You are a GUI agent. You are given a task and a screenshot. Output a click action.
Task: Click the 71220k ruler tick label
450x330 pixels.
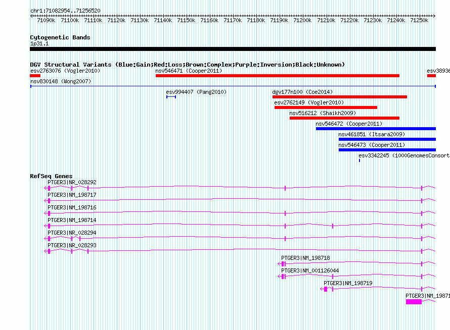pyautogui.click(x=349, y=20)
